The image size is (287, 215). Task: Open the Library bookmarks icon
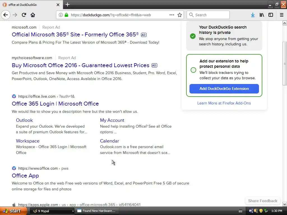click(x=262, y=15)
